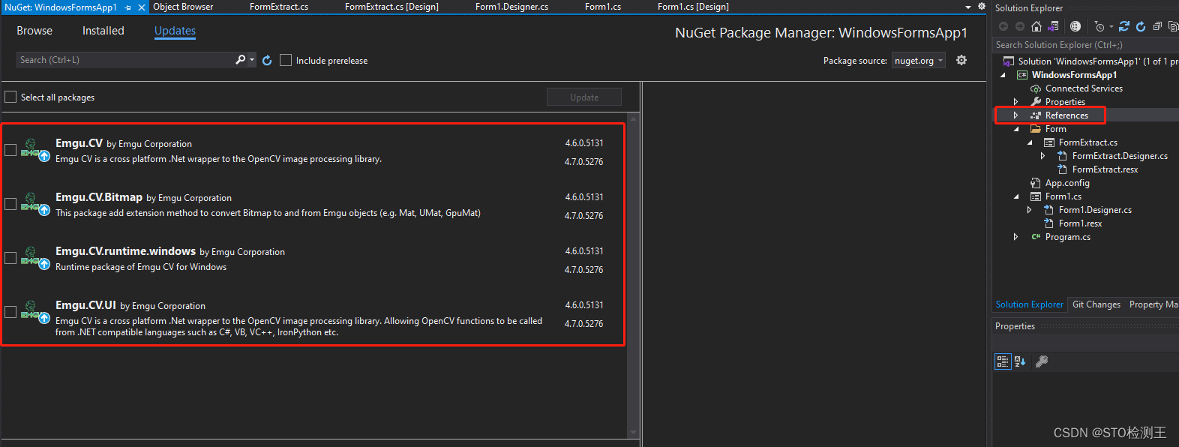This screenshot has height=447, width=1179.
Task: Select the Emgu.CV.UI package title
Action: (x=85, y=305)
